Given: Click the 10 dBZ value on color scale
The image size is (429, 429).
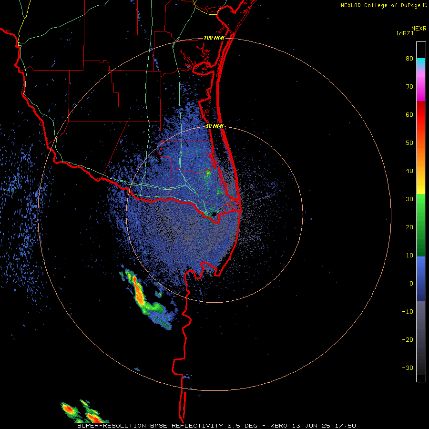Looking at the screenshot, I should [409, 255].
